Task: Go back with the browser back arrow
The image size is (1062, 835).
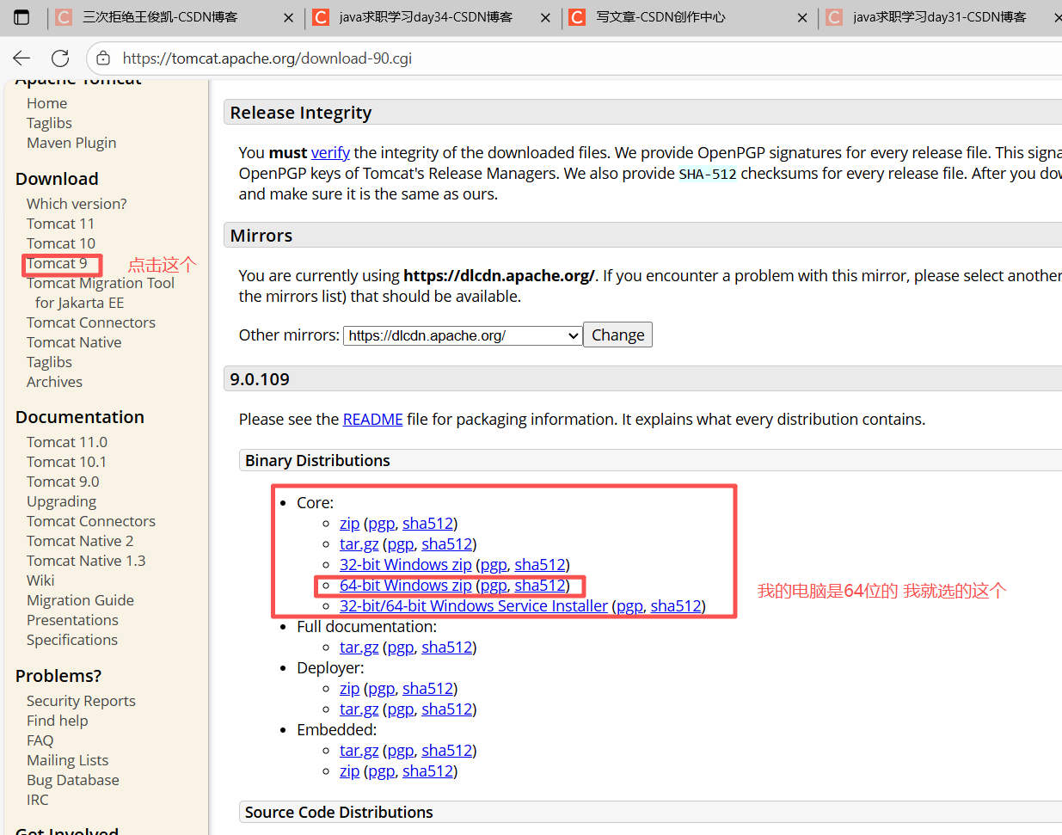Action: 21,58
